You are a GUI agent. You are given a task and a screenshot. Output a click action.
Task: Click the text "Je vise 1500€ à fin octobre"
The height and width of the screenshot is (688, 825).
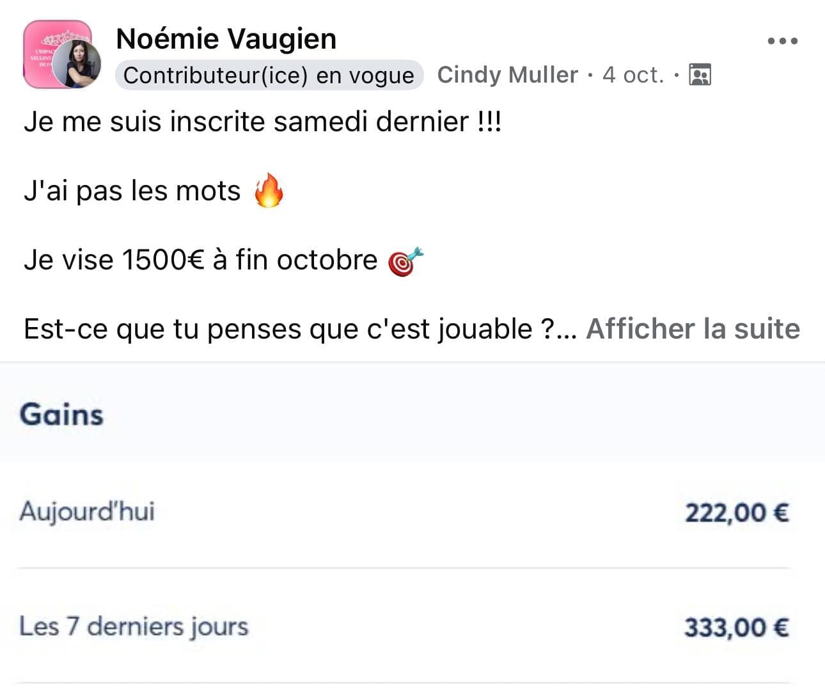201,260
